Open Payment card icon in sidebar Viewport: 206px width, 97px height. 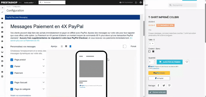point(2,61)
